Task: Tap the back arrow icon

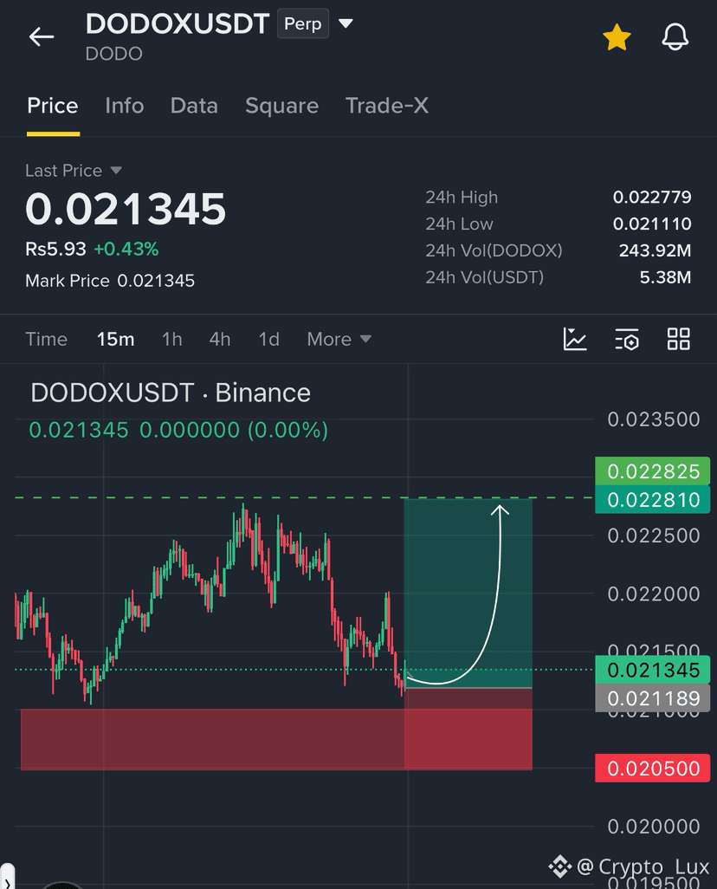Action: (x=42, y=37)
